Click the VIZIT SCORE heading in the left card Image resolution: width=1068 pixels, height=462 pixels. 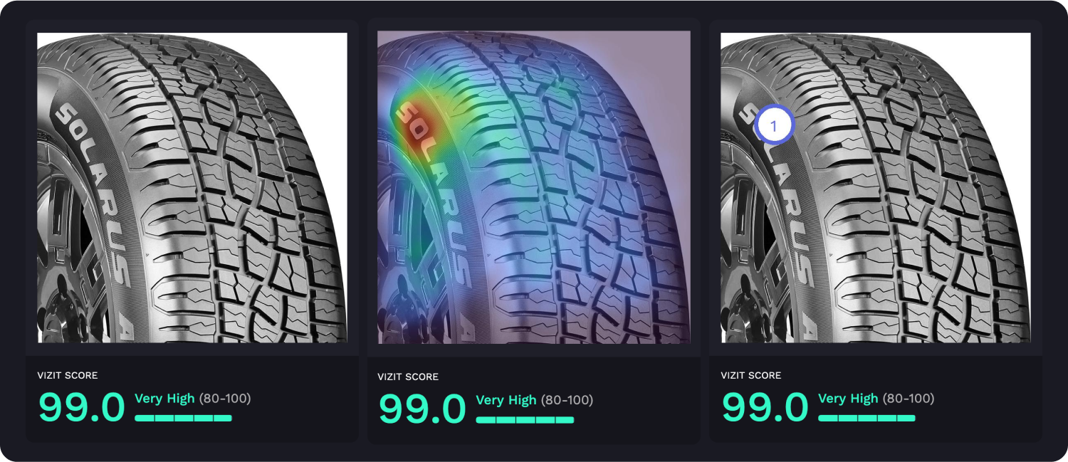point(68,375)
